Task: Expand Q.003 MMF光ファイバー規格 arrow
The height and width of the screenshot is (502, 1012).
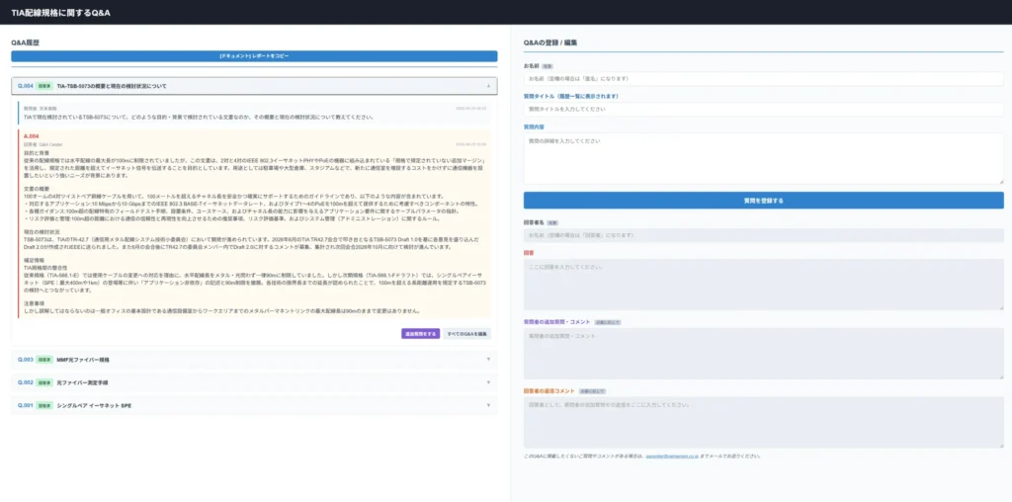Action: (488, 360)
